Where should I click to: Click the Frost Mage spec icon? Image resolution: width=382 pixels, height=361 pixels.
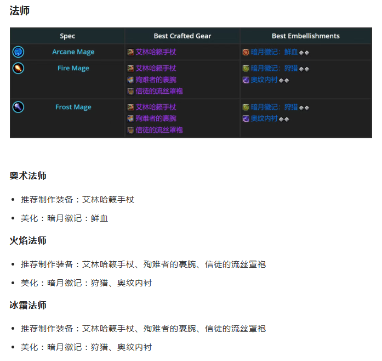click(18, 107)
